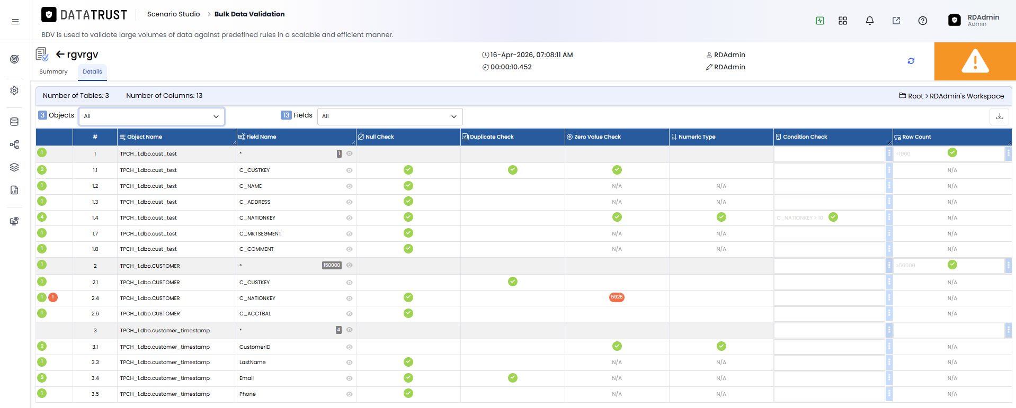Viewport: 1016px width, 408px height.
Task: Click the red 5925 zero value badge
Action: (617, 297)
